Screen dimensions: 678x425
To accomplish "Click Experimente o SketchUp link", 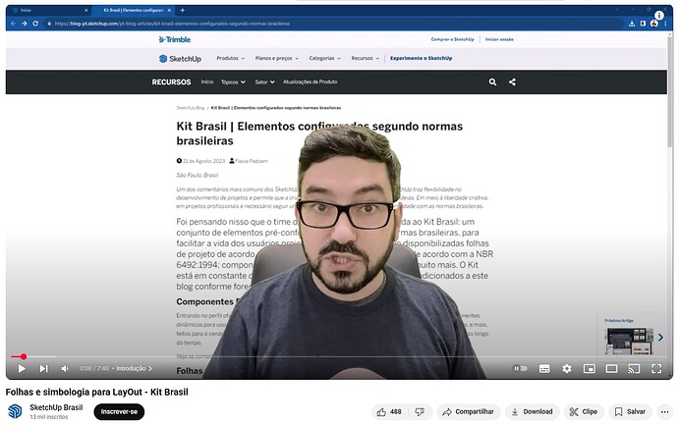I will coord(421,58).
